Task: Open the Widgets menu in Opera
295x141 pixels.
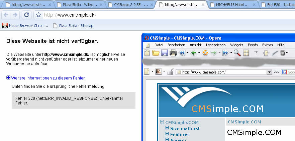Action: point(237,45)
